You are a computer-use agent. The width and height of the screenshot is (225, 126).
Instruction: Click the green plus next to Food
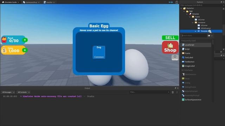(x=25, y=40)
